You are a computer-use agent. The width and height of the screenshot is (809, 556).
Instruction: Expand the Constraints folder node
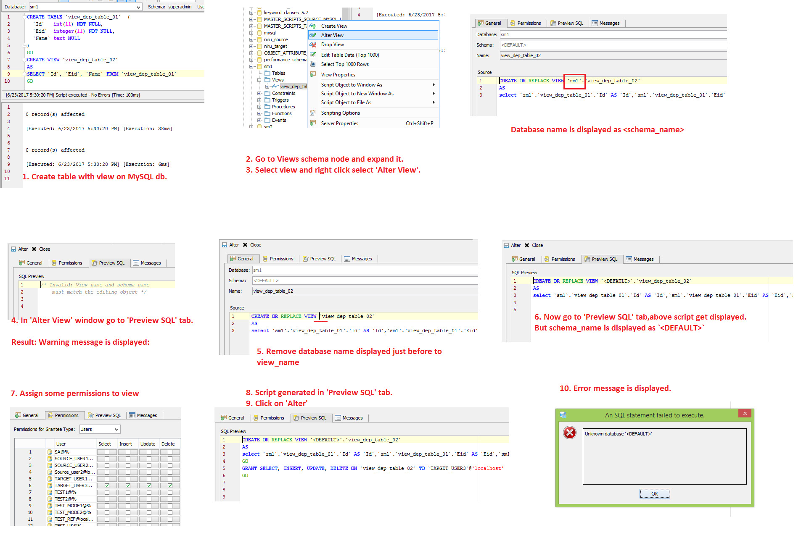[259, 93]
